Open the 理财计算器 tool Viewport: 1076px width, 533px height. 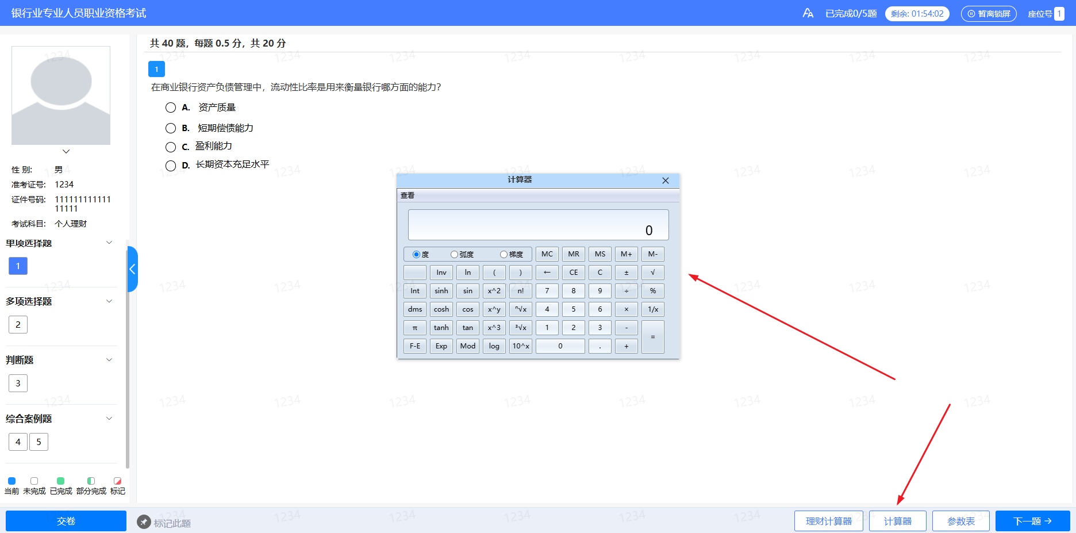click(x=829, y=521)
